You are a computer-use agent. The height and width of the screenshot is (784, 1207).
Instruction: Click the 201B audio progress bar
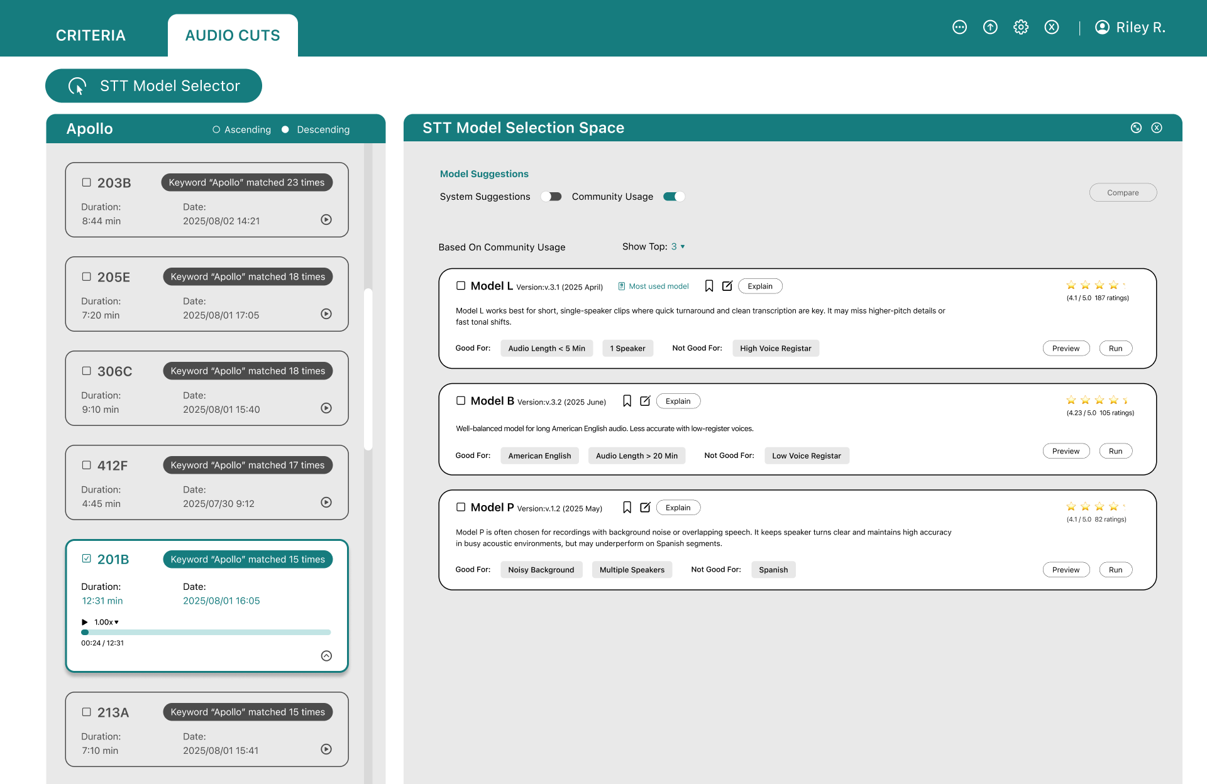[207, 632]
